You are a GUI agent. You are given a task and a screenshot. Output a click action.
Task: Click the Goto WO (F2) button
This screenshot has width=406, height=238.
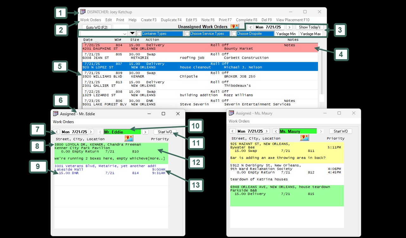coord(97,28)
